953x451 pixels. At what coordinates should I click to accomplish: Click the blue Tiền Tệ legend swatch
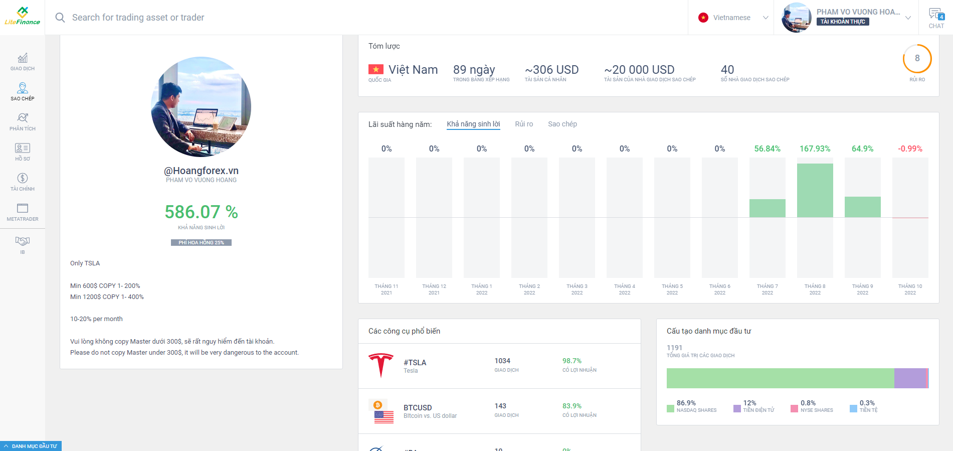pos(853,408)
